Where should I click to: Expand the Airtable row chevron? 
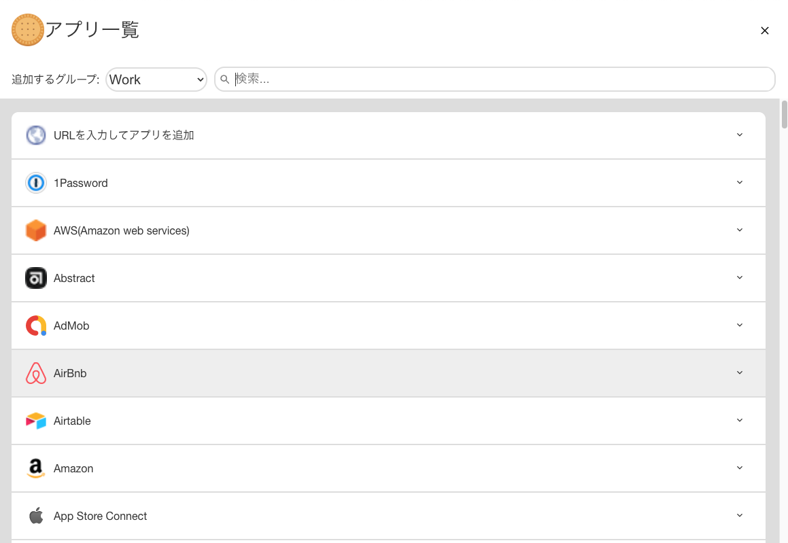point(739,420)
